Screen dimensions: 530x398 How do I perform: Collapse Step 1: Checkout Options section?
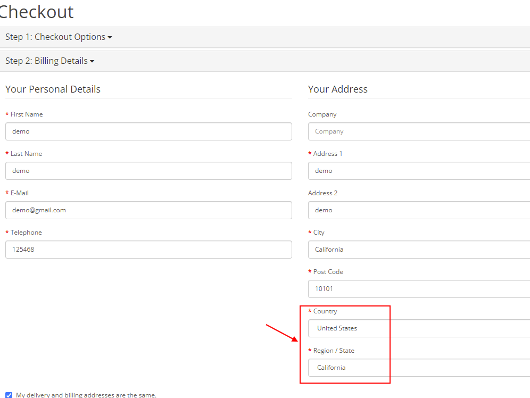[x=59, y=37]
